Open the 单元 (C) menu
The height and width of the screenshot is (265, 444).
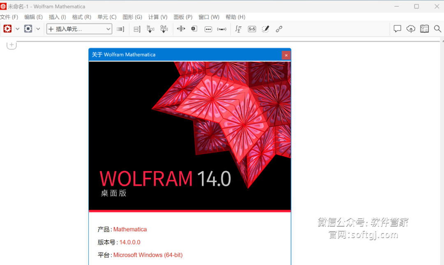pyautogui.click(x=107, y=17)
